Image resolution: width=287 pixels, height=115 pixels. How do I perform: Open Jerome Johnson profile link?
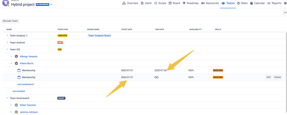29,112
